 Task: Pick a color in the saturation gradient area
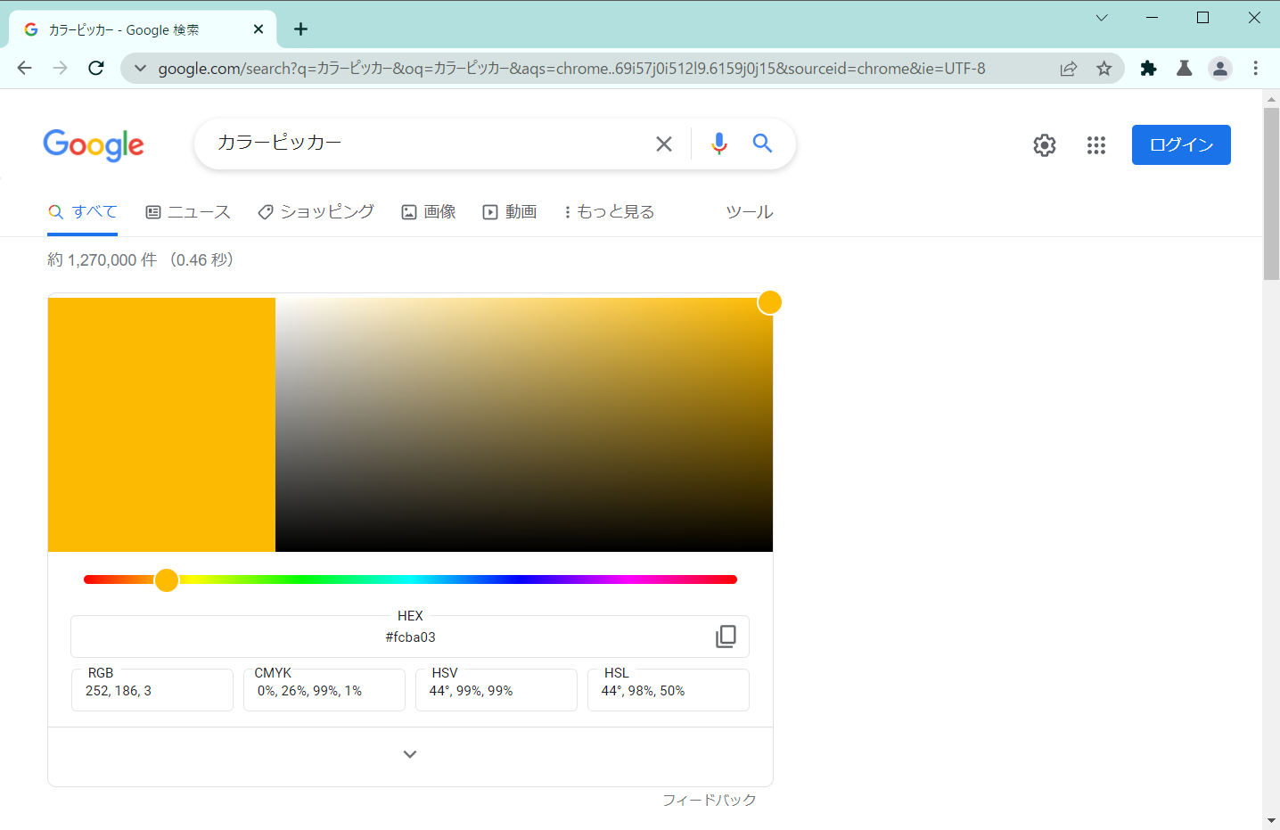click(x=524, y=423)
